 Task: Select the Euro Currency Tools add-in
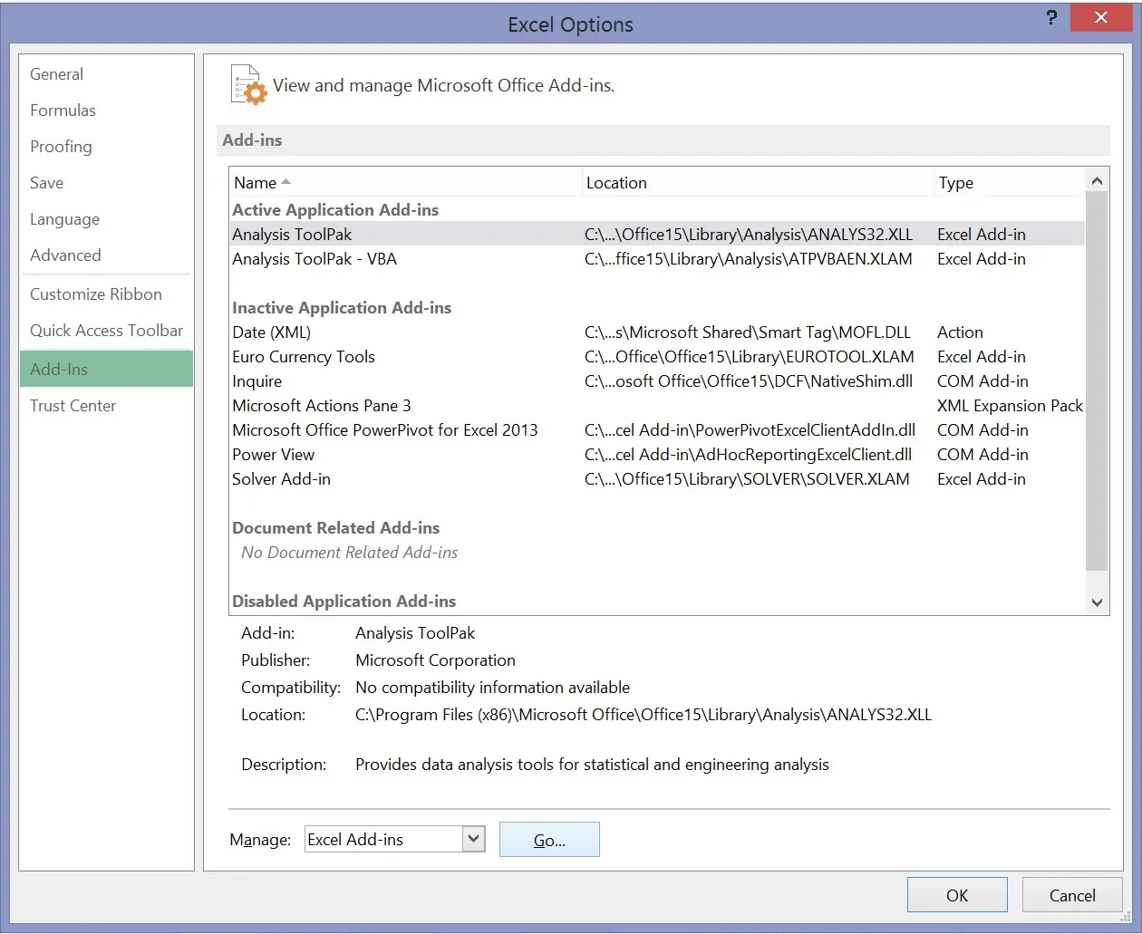(x=303, y=357)
